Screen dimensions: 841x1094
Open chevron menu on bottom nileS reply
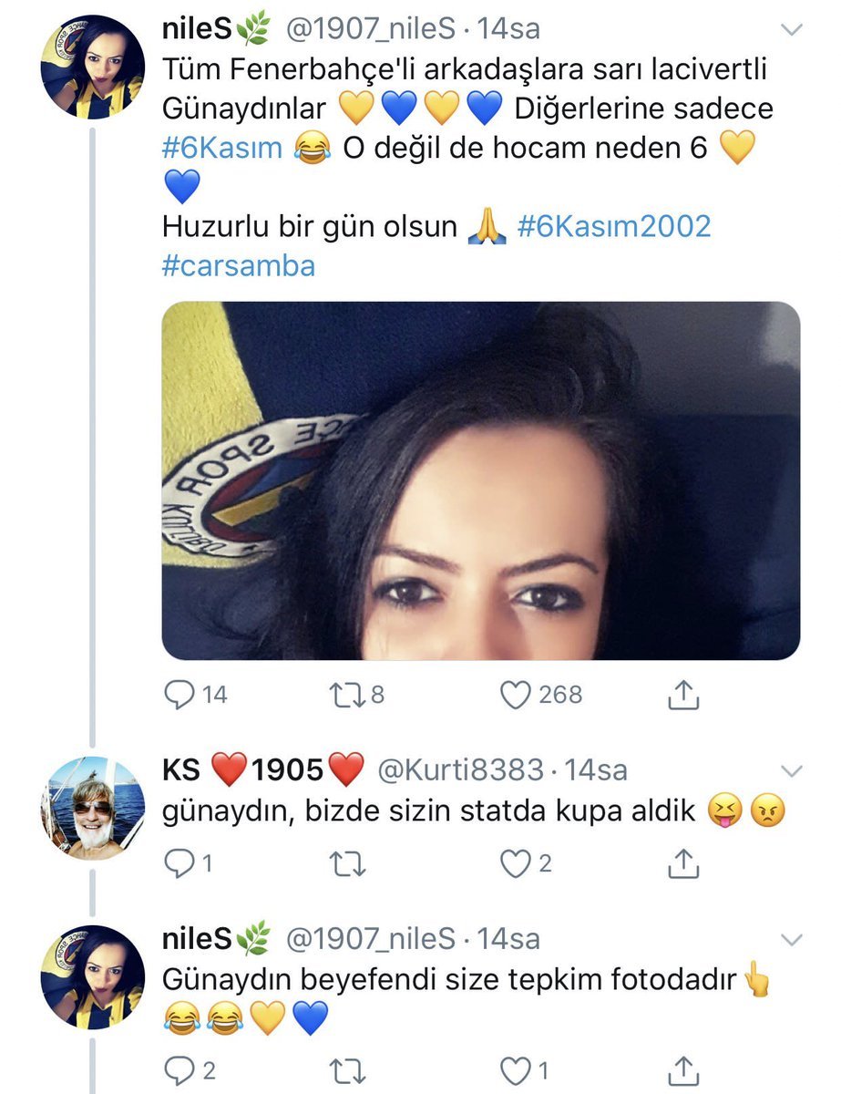coord(793,940)
